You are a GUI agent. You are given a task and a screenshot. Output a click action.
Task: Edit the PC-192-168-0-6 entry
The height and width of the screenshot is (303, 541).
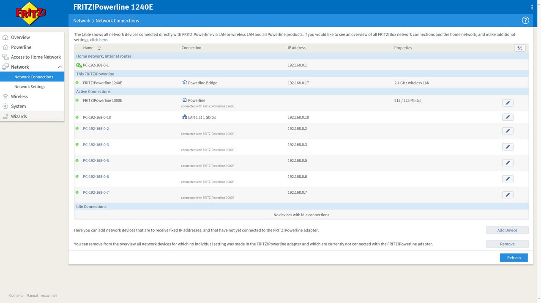click(508, 179)
